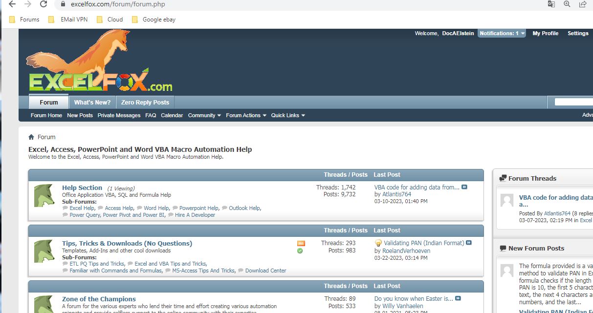Go to last post arrow beside Validating PAN
This screenshot has height=313, width=593.
[x=469, y=243]
